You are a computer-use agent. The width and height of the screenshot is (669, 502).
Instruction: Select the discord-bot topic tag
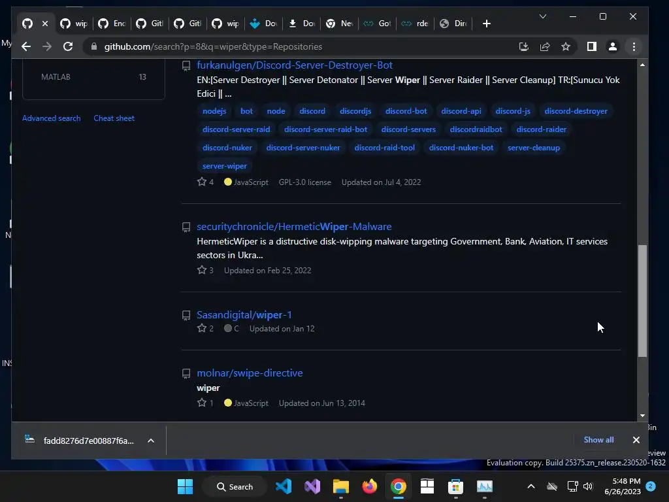tap(406, 111)
